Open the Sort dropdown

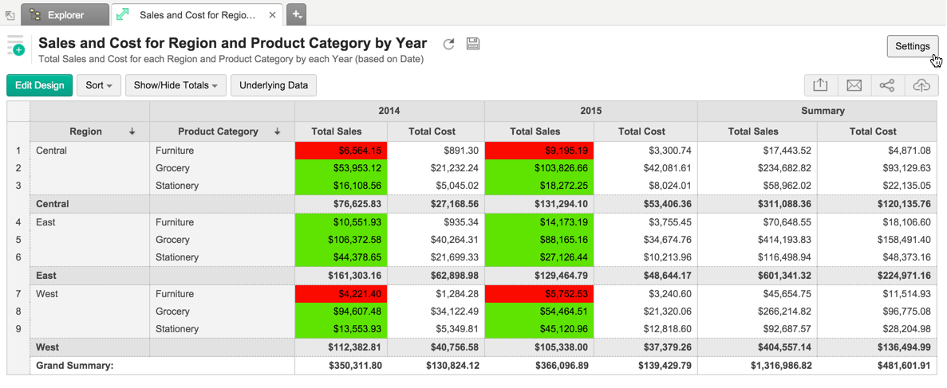tap(98, 85)
